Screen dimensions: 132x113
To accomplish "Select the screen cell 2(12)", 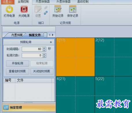I will pyautogui.click(x=114, y=57).
